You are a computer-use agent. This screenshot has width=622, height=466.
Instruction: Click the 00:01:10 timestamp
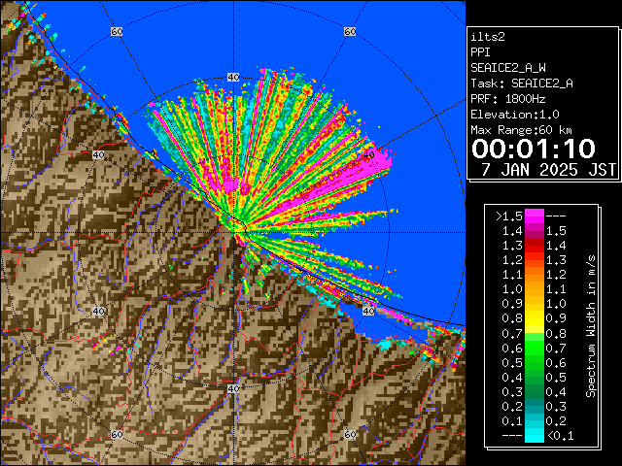click(534, 149)
